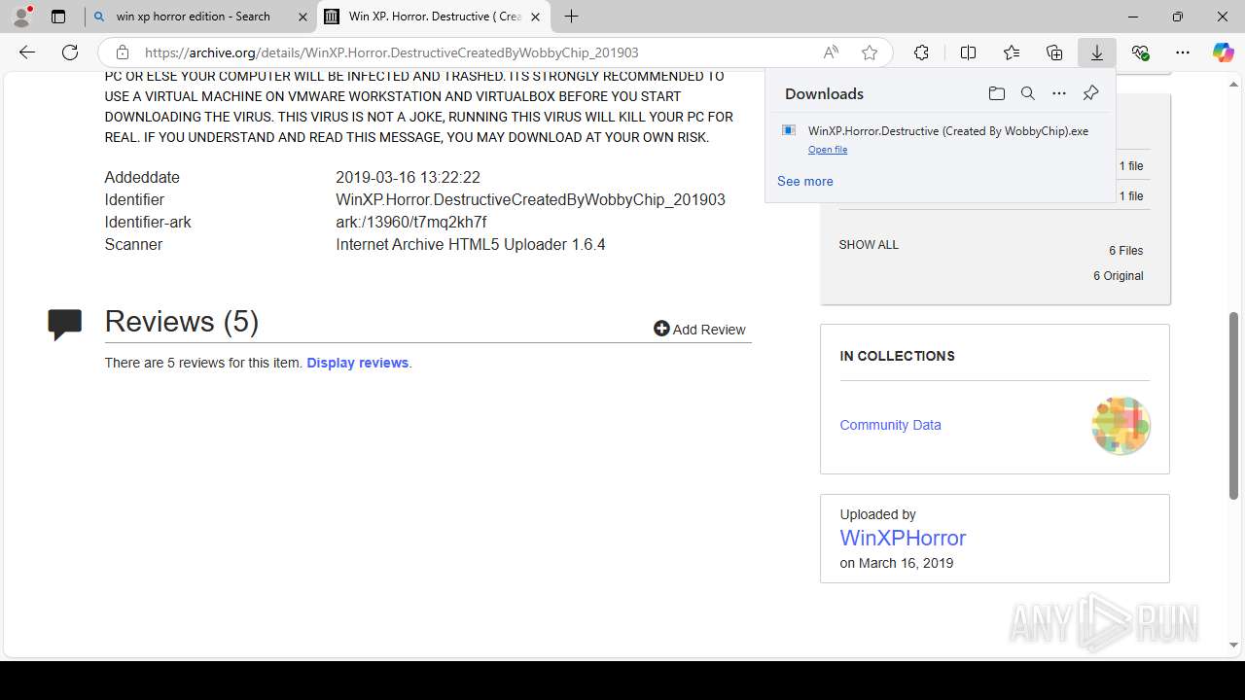Click SHOW ALL files link

coord(869,245)
